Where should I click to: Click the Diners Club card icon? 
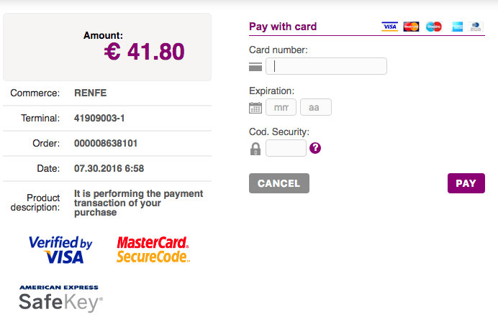click(x=476, y=27)
